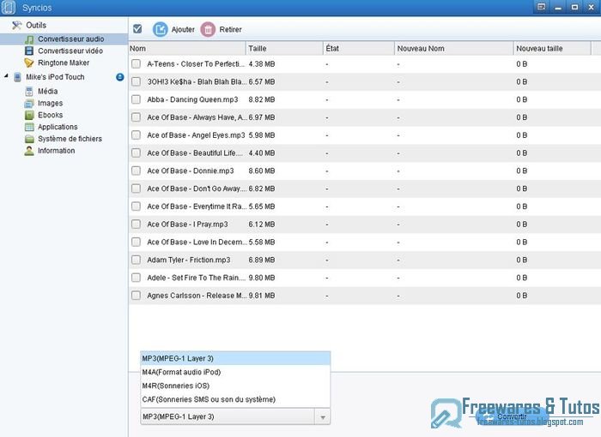This screenshot has height=437, width=601.
Task: Check the Ace Of Base - I Pray.mp3 row
Action: point(136,224)
